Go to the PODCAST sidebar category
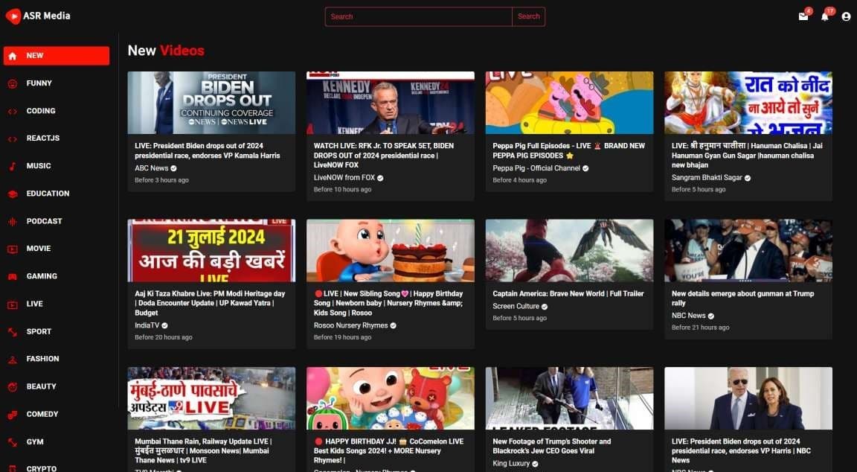Image resolution: width=857 pixels, height=472 pixels. pyautogui.click(x=45, y=221)
